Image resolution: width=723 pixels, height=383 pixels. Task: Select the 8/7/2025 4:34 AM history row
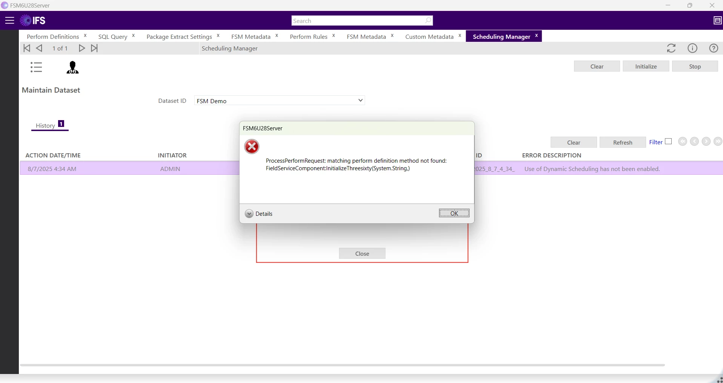click(x=129, y=169)
